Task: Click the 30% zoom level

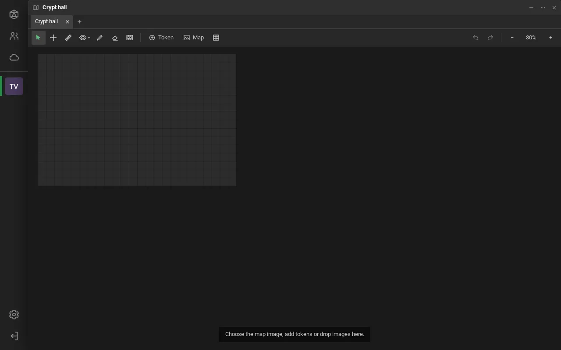Action: (531, 38)
